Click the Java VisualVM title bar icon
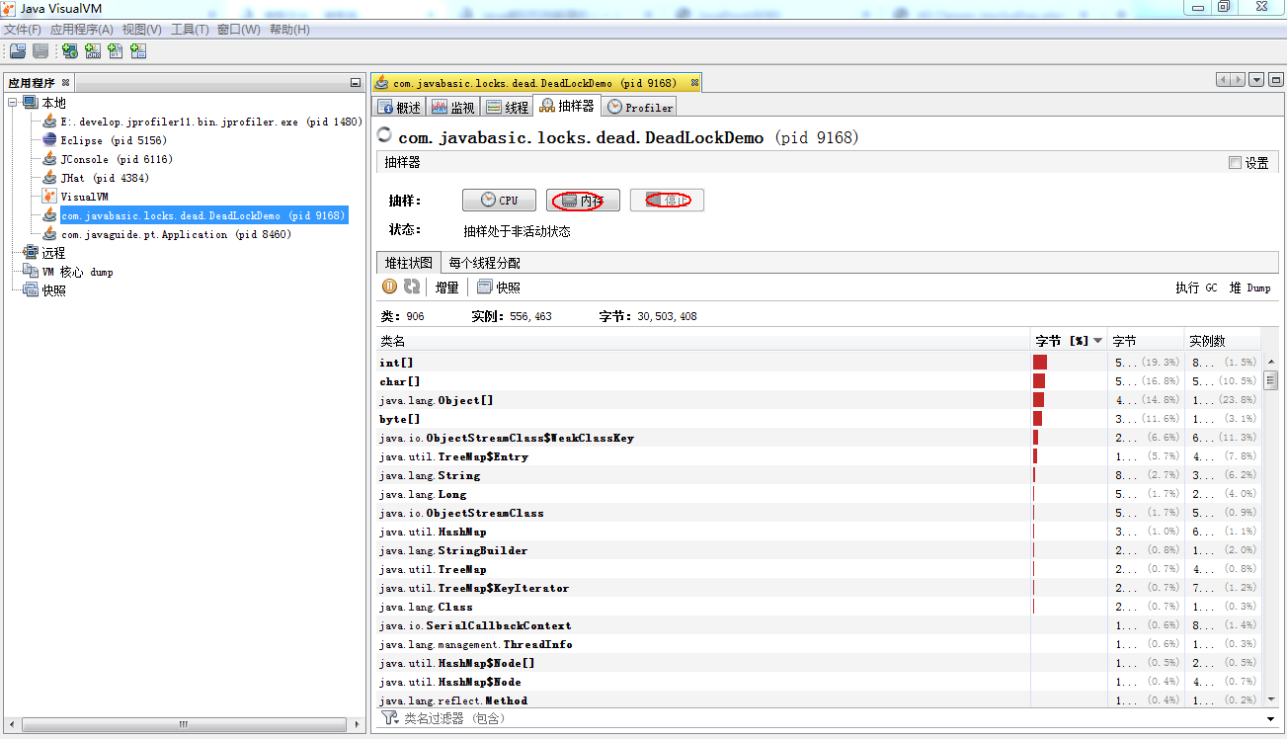Viewport: 1287px width, 739px height. [10, 9]
